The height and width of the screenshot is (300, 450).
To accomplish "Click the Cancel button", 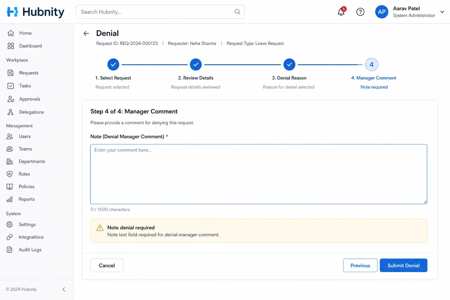I will click(107, 266).
